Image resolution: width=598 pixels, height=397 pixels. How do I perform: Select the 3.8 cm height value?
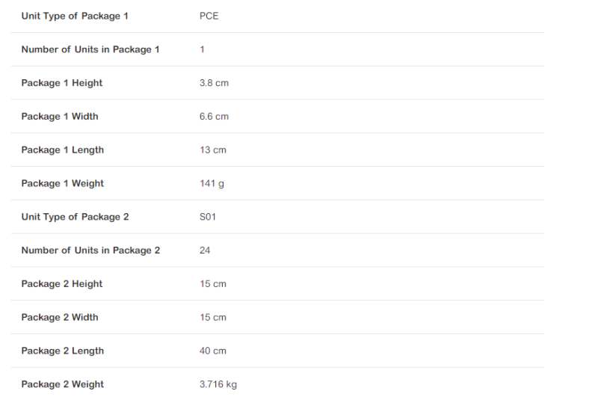click(214, 83)
